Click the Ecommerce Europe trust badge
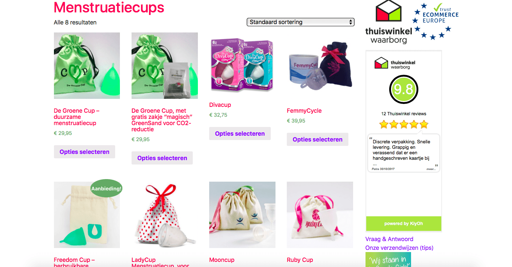512x267 pixels. pos(435,21)
